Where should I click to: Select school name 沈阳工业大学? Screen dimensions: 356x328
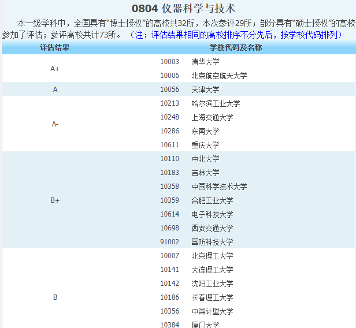(x=212, y=284)
